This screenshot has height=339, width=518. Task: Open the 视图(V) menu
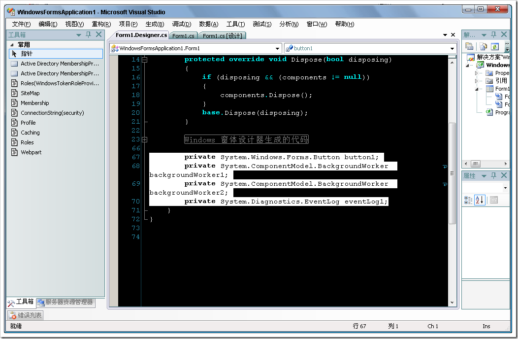(74, 24)
